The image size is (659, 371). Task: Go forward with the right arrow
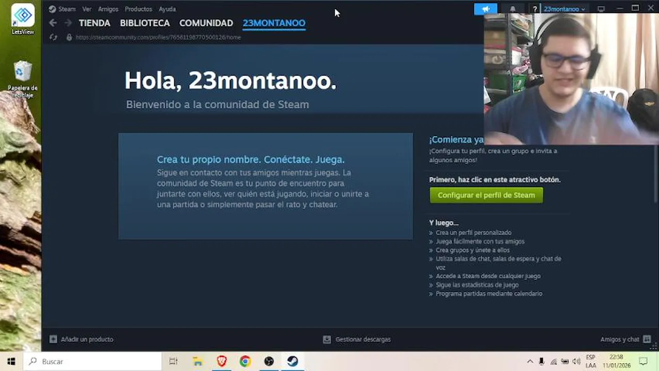68,23
